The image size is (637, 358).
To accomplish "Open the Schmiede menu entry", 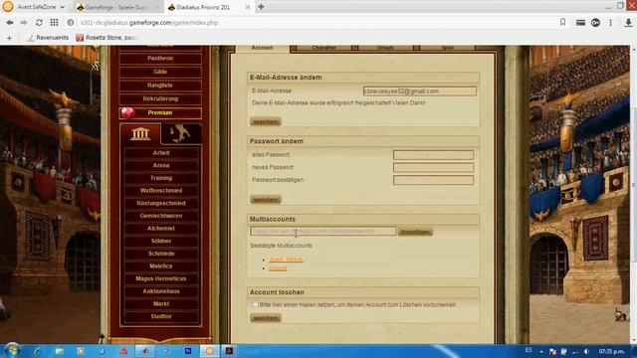I will coord(161,254).
